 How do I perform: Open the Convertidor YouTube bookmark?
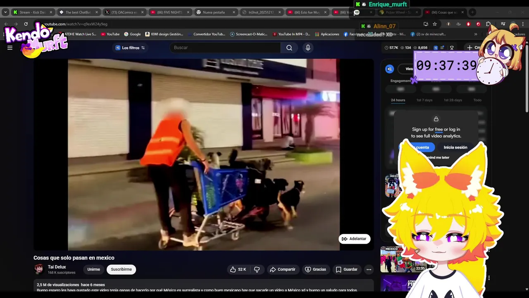point(206,34)
